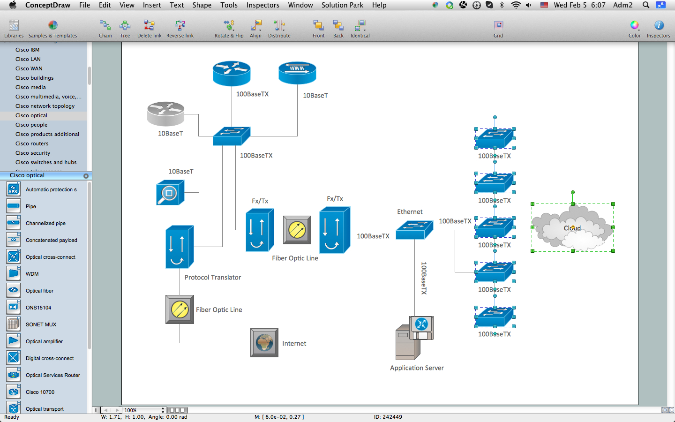Screen dimensions: 675x422
Task: Pick the Pipe shape icon
Action: [x=14, y=206]
